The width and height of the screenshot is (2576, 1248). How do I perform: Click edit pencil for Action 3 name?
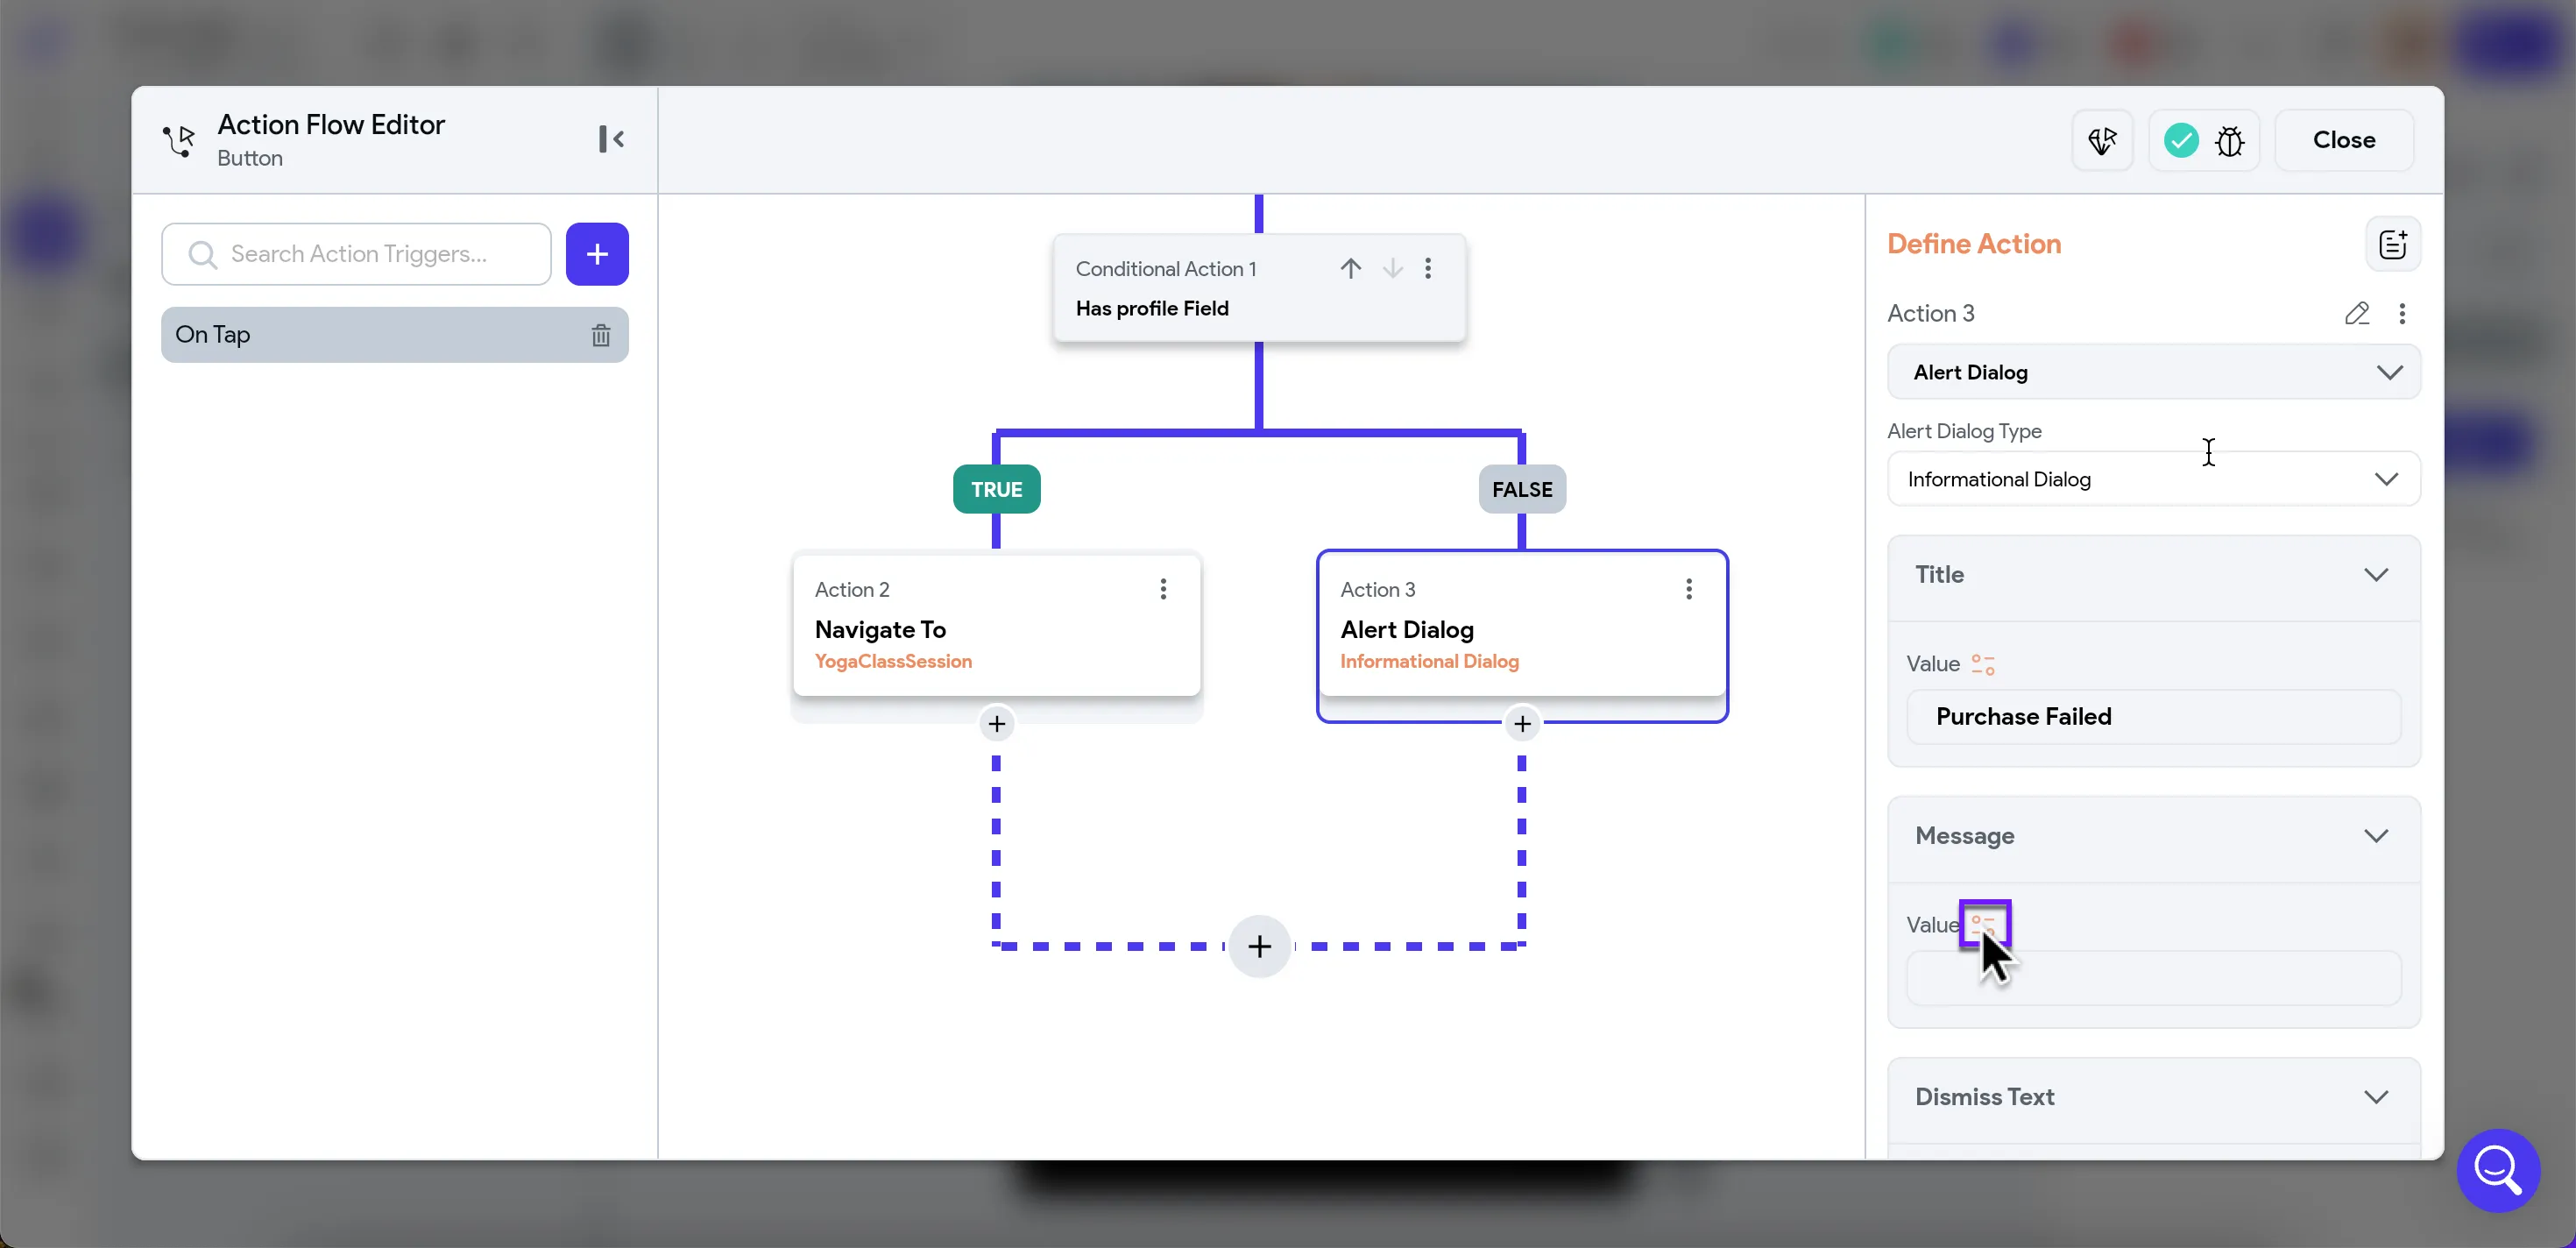2356,313
